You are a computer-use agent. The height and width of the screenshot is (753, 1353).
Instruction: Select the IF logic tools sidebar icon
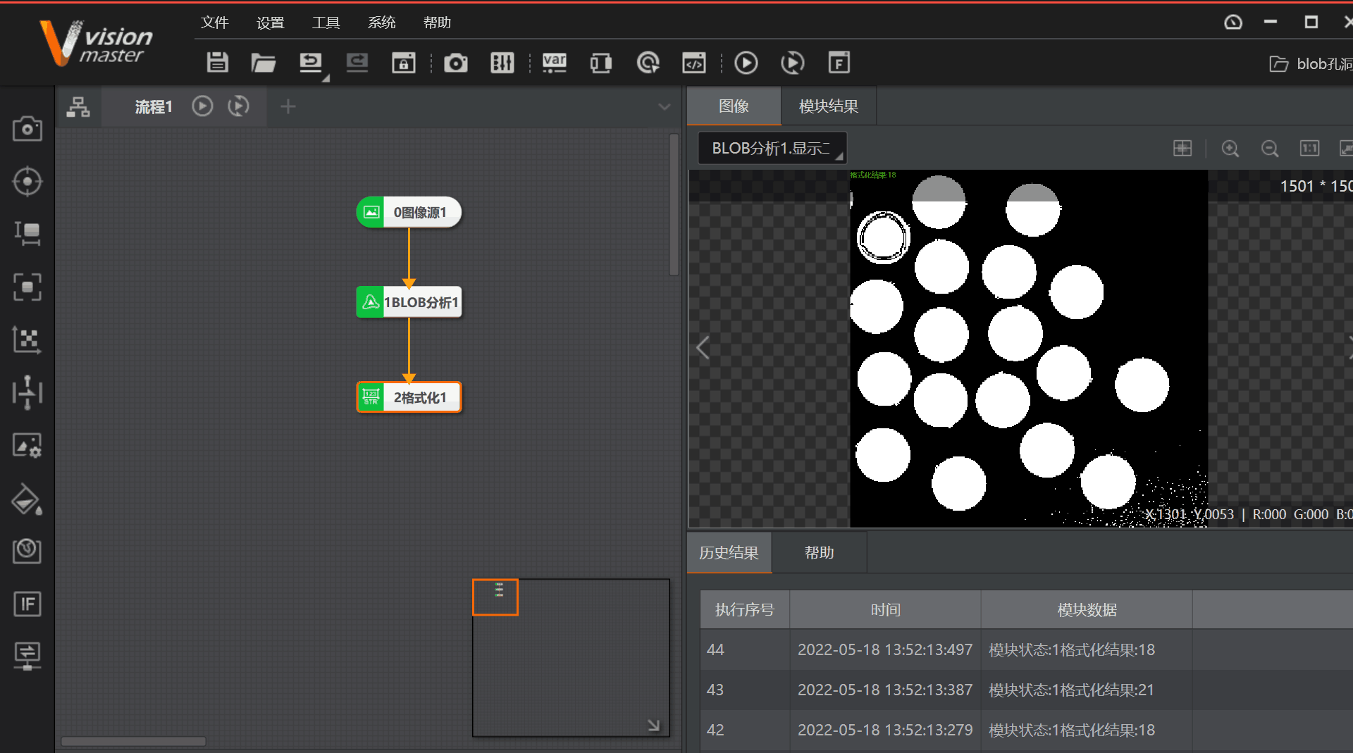tap(27, 604)
